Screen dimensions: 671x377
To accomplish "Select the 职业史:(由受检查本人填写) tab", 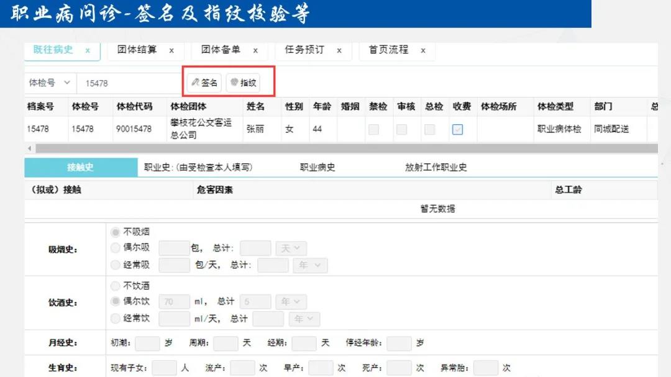I will tap(198, 167).
